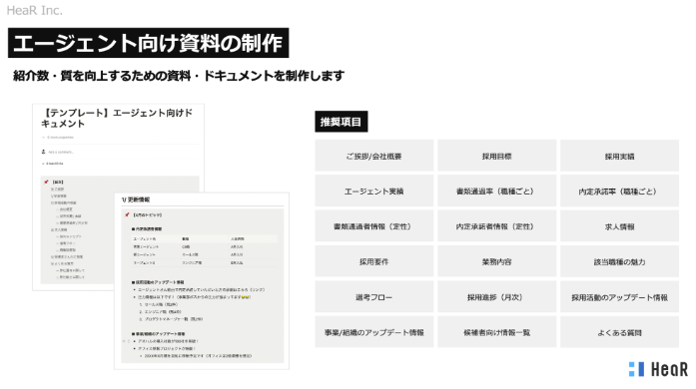696x389 pixels.
Task: Select the 候補者向け情報一覧 cell
Action: coord(496,332)
